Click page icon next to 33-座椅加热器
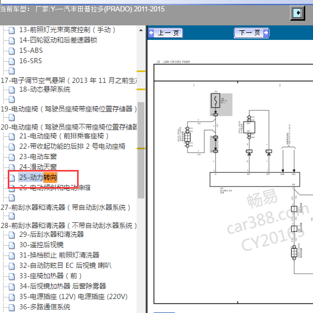Image resolution: width=313 pixels, height=313 pixels. click(12, 276)
